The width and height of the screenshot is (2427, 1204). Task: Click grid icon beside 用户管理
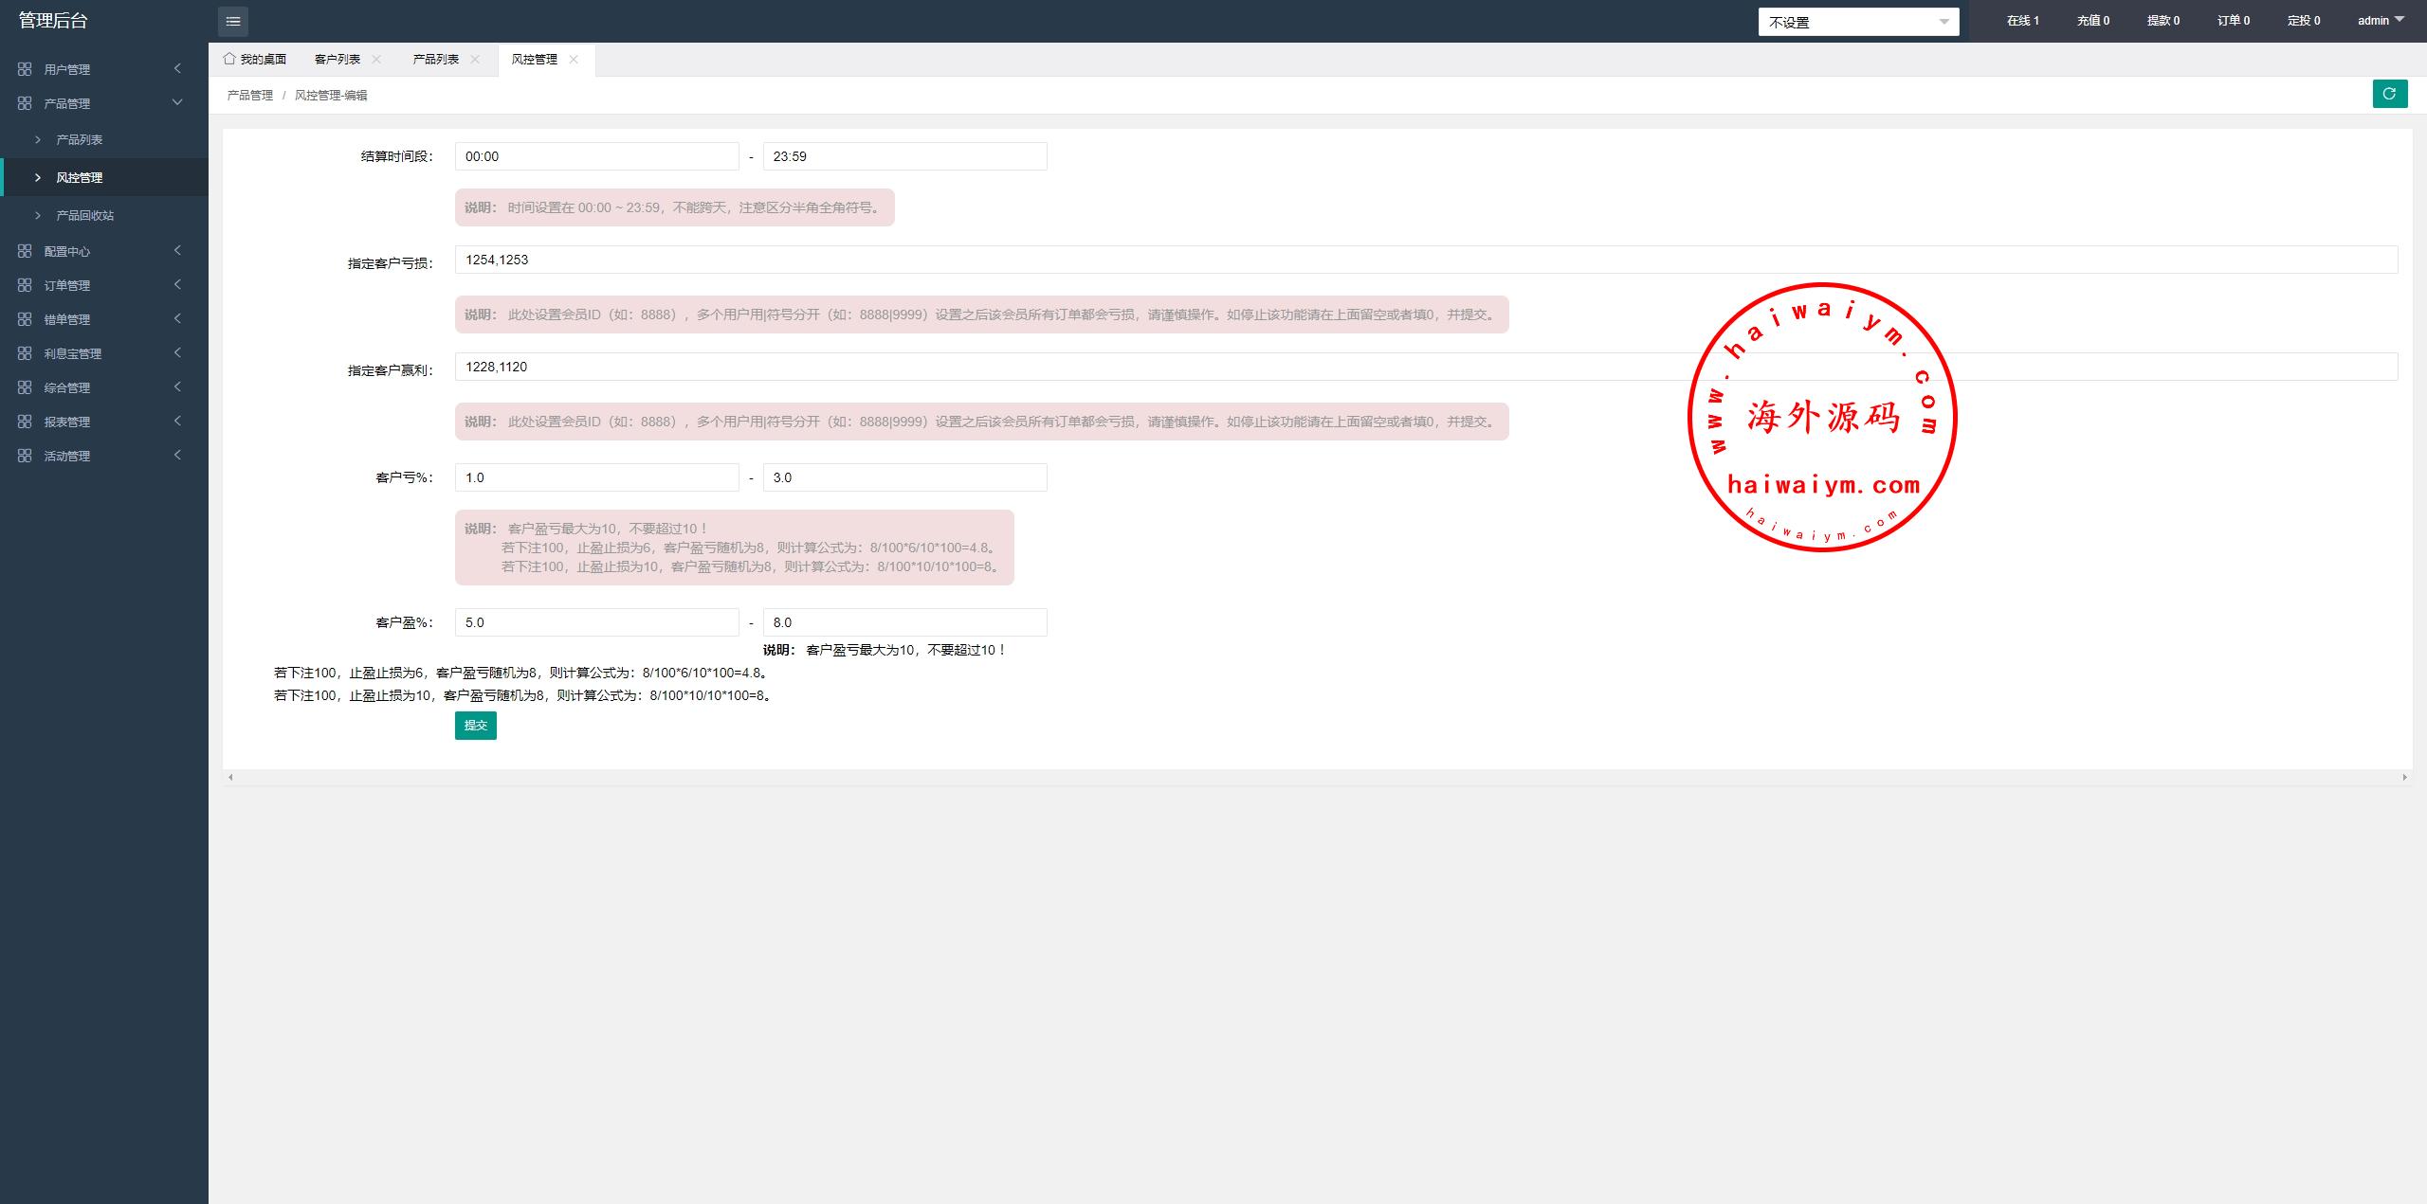click(25, 69)
